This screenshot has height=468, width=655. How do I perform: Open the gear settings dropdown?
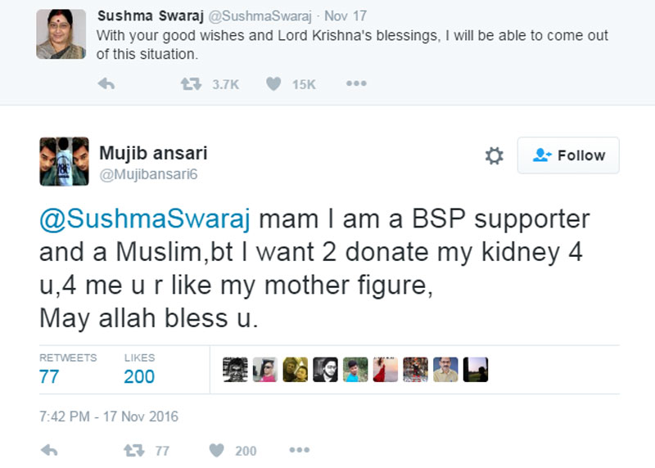point(495,155)
